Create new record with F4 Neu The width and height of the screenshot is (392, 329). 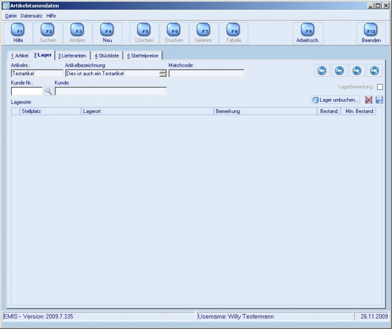(x=107, y=33)
